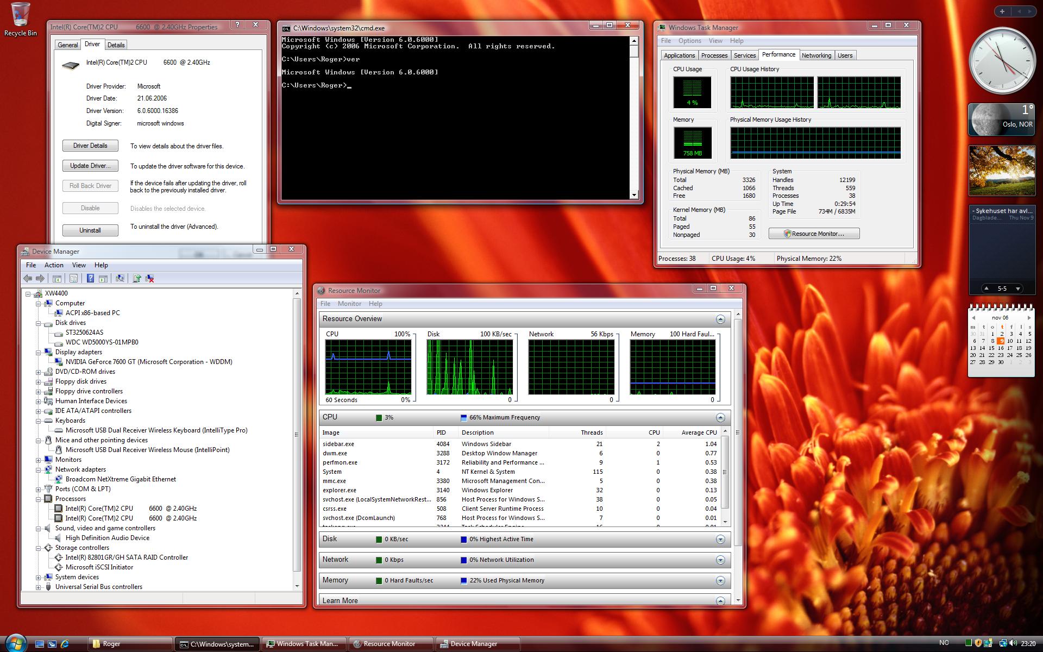Click the calendar gadget previous month arrow
Screen dimensions: 1043x652
pos(973,318)
